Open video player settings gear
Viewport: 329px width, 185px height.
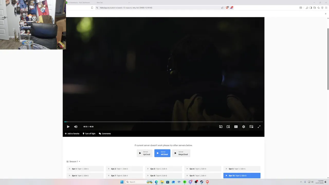(244, 127)
